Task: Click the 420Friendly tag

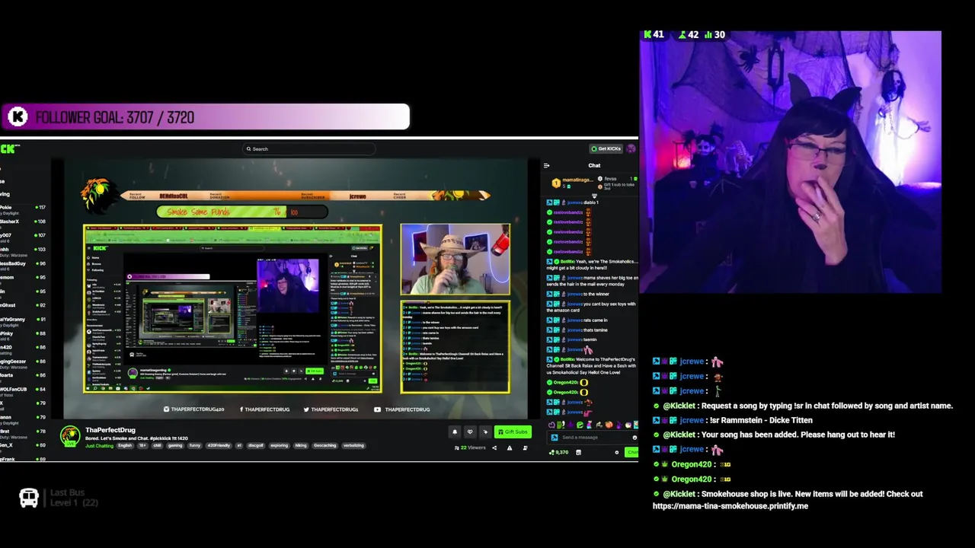Action: [219, 446]
